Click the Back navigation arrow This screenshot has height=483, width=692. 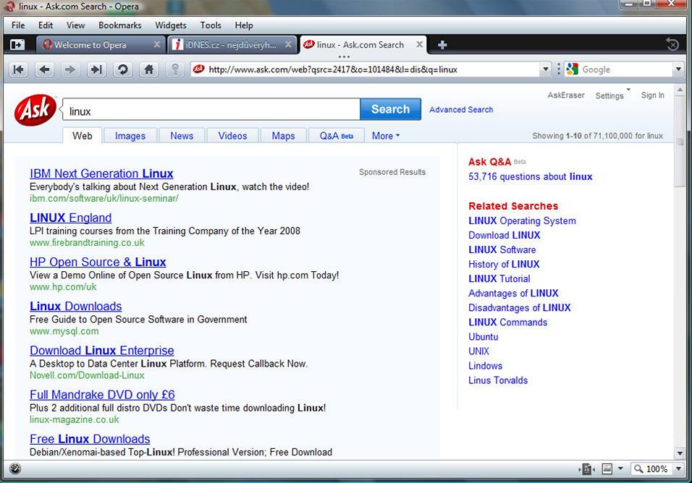click(x=45, y=69)
